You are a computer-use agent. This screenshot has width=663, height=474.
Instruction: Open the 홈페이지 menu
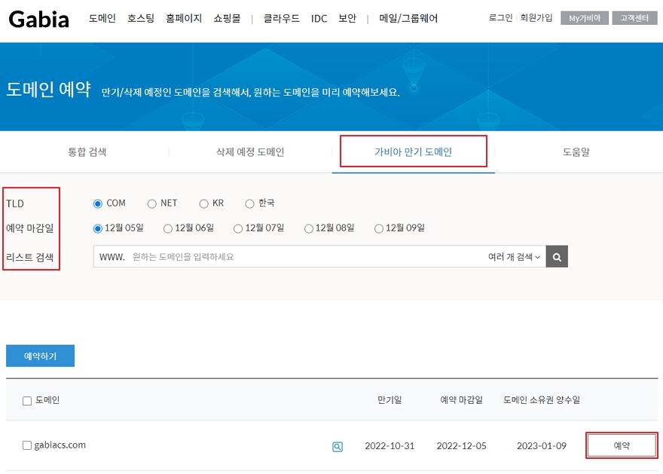click(184, 18)
